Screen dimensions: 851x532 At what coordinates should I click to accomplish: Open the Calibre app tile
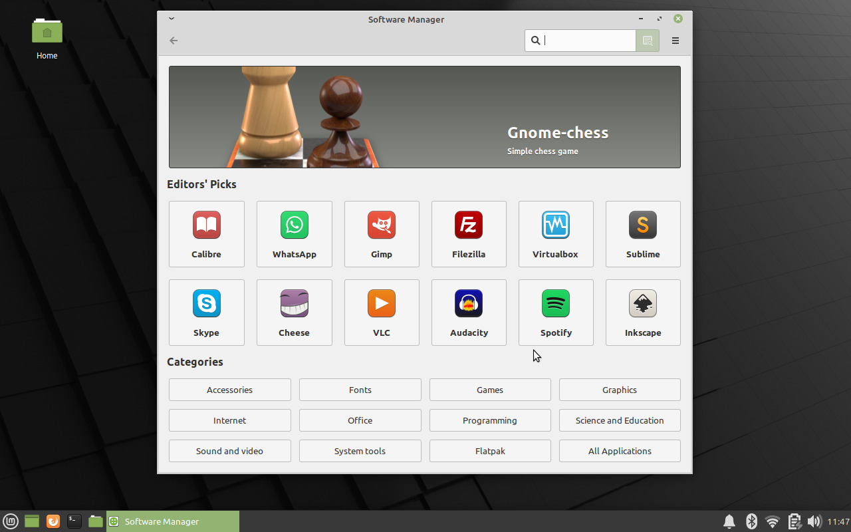coord(206,233)
